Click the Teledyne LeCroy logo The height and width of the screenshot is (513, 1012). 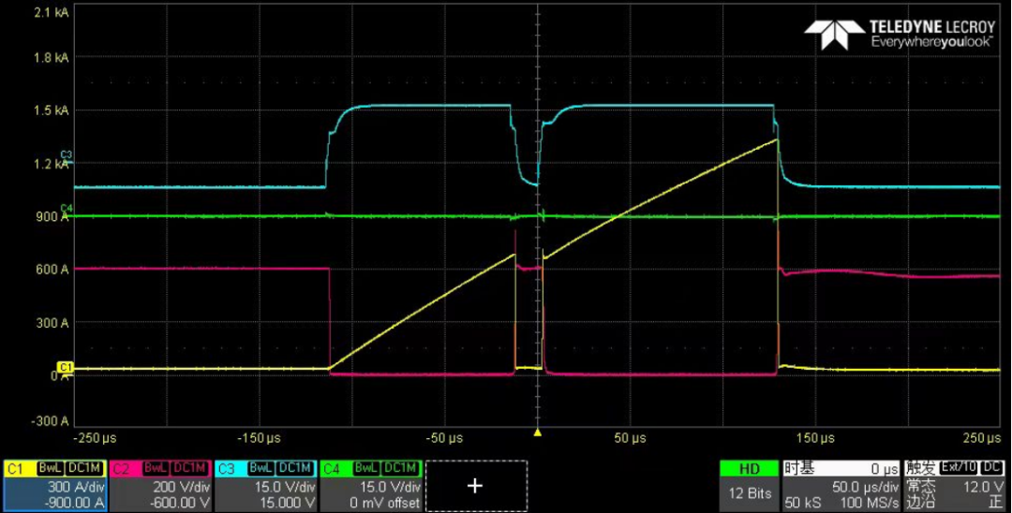901,34
